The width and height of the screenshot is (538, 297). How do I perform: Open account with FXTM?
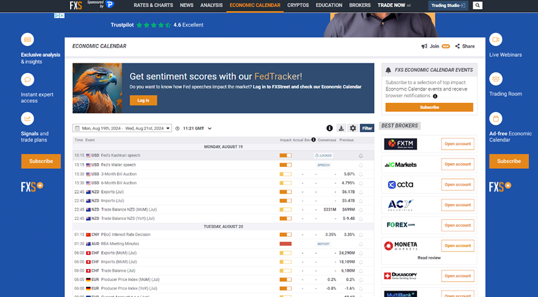458,144
